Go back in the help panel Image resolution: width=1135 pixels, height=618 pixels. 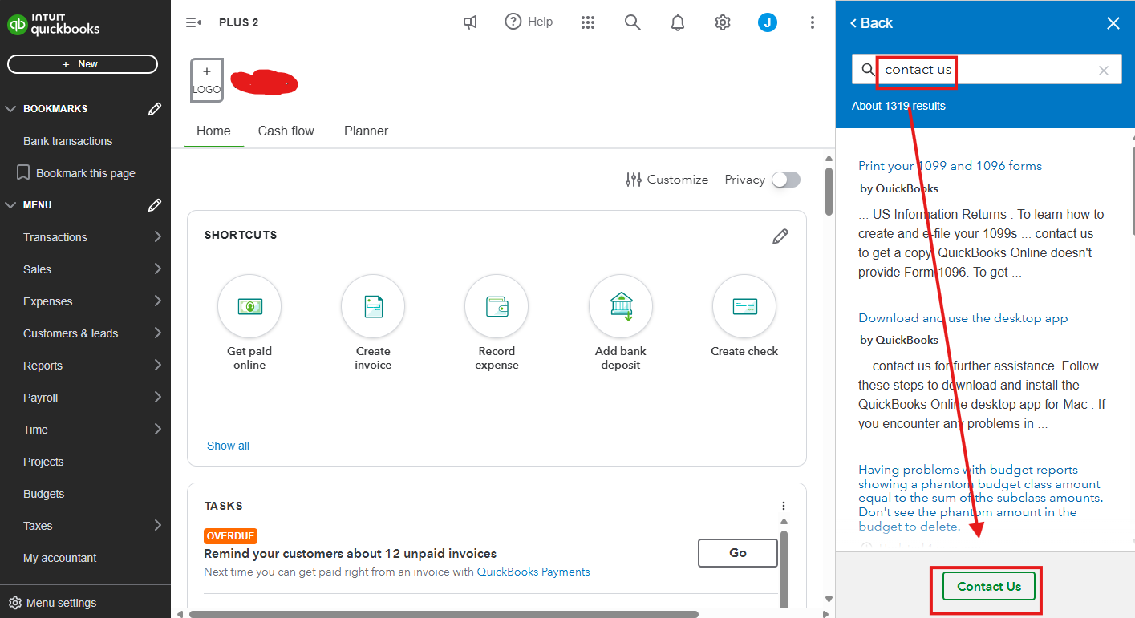pos(871,23)
